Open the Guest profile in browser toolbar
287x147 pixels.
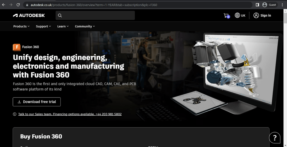[269, 5]
